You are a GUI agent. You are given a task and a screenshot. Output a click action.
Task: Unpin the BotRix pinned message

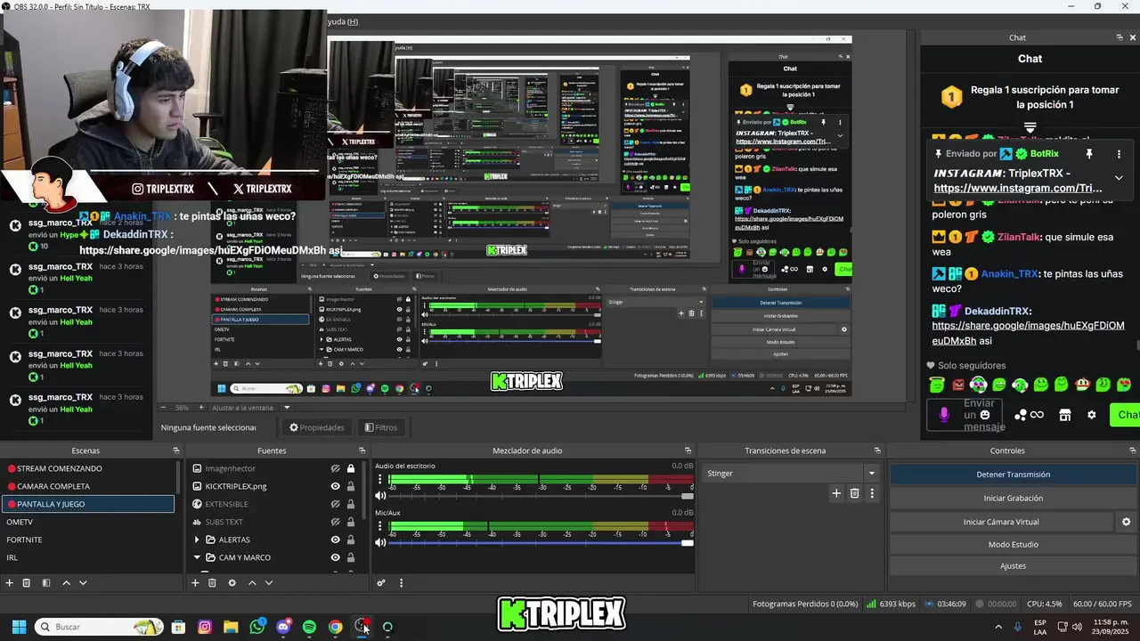[x=1088, y=154]
